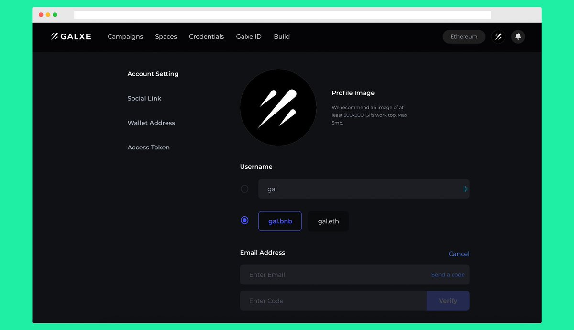Image resolution: width=574 pixels, height=330 pixels.
Task: Click the large profile image to change it
Action: pyautogui.click(x=278, y=108)
